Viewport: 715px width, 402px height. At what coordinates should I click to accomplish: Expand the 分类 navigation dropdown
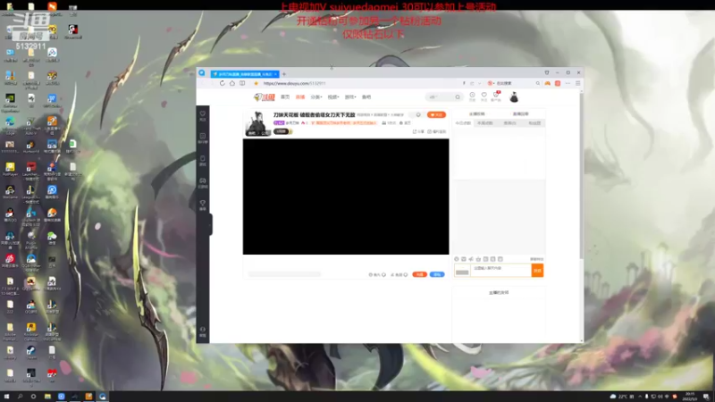tap(316, 97)
